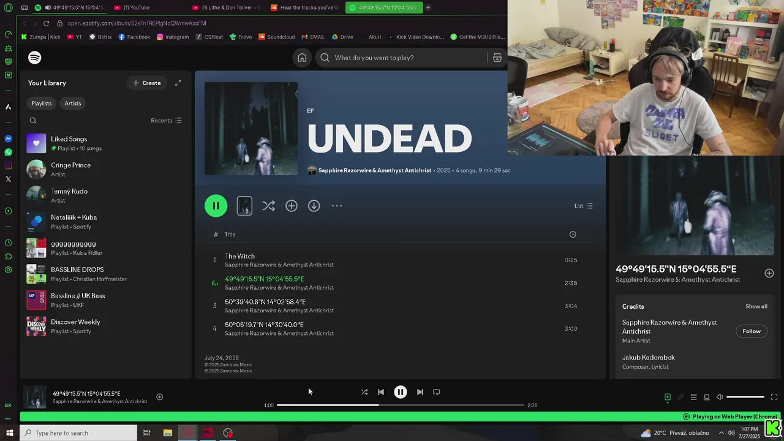Mute audio with the speaker icon
The width and height of the screenshot is (784, 441).
click(x=720, y=397)
